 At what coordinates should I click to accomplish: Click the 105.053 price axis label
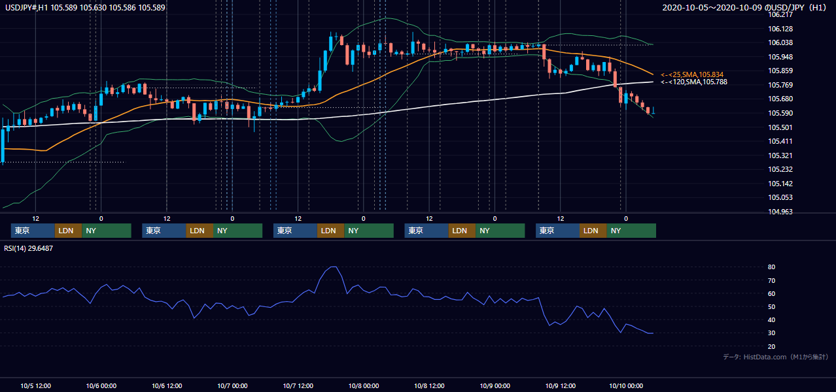[781, 197]
